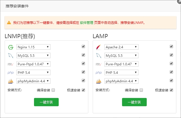Click the phpMyAdmin sailboat icon in LAMP

click(x=99, y=81)
